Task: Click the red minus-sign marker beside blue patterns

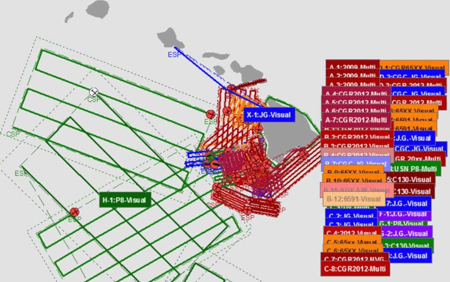Action: [x=215, y=164]
